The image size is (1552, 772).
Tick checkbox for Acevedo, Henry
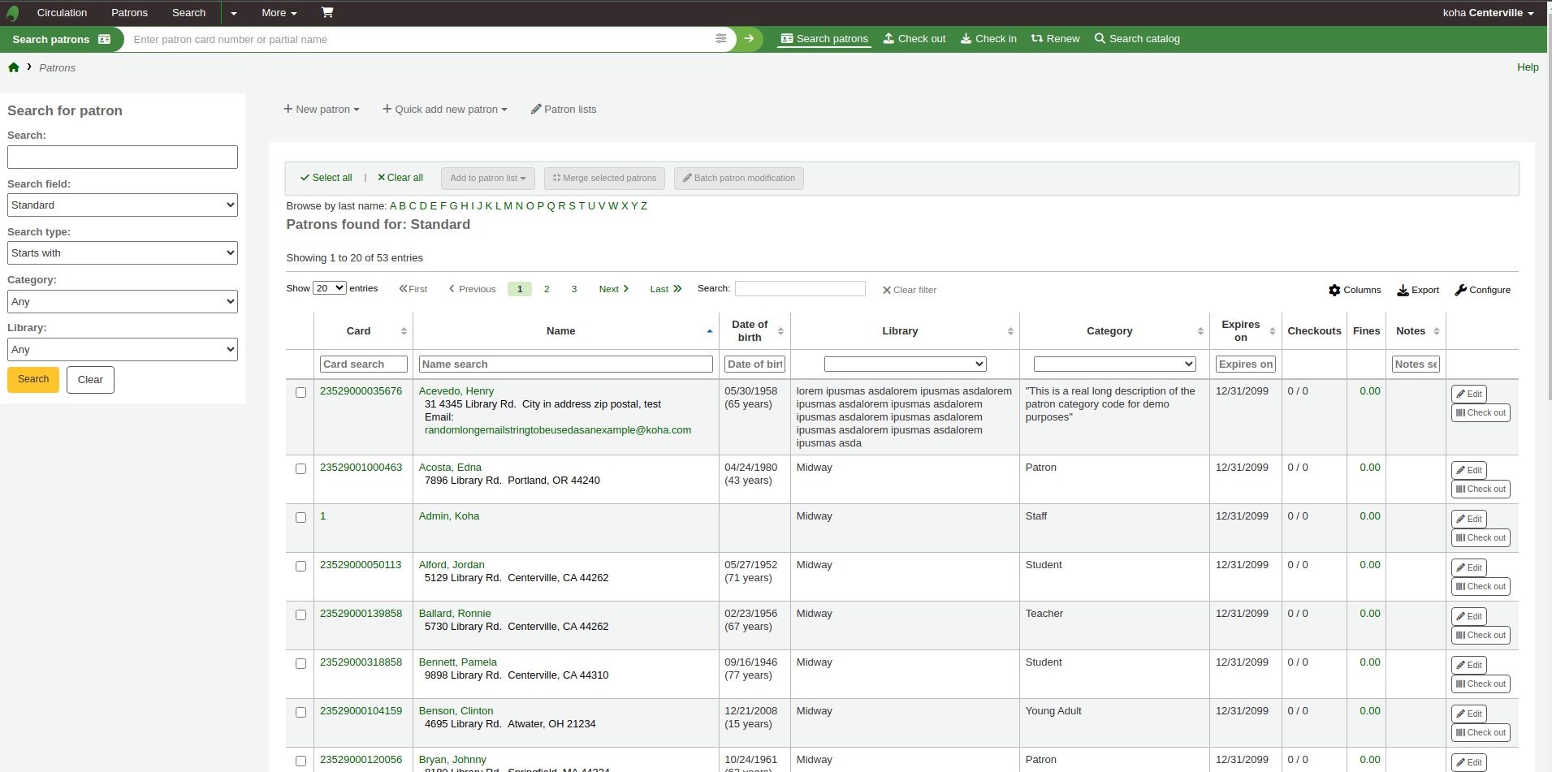click(300, 393)
